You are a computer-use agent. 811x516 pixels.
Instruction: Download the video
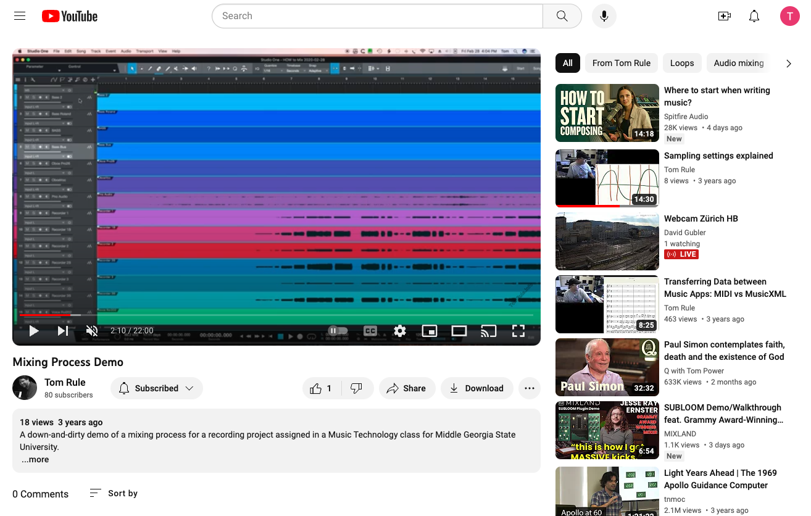pos(477,388)
